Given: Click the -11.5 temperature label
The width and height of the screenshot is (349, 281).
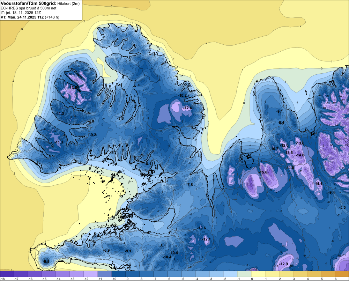Looking at the screenshot, I should coord(290,168).
